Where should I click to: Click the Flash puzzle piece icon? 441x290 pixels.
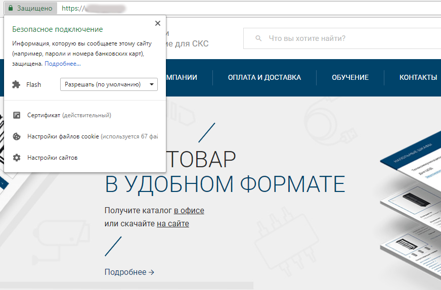point(17,84)
